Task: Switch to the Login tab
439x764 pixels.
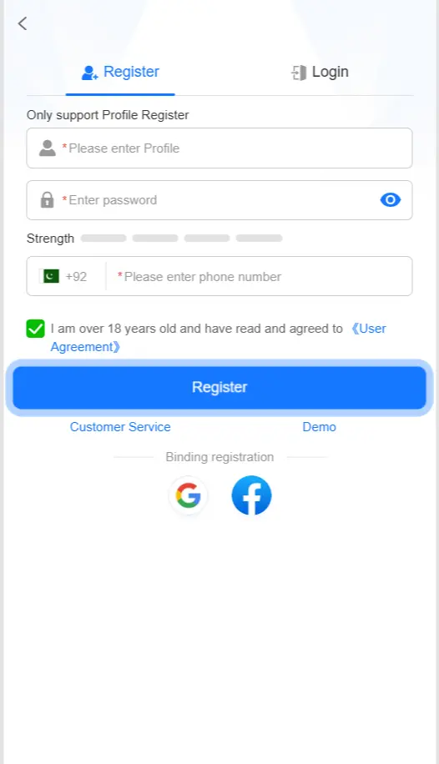Action: tap(320, 72)
